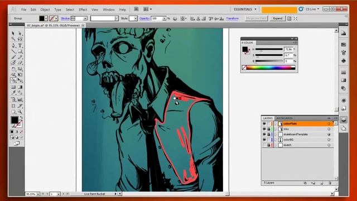Select the Hand tool
This screenshot has width=357, height=201.
coord(13,112)
